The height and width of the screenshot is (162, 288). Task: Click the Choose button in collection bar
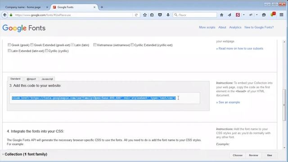pyautogui.click(x=238, y=155)
